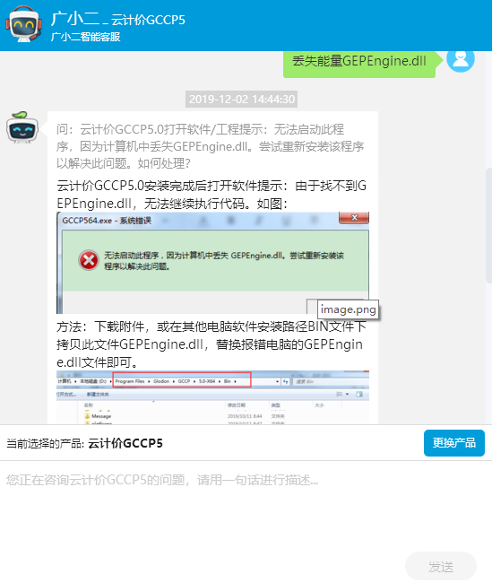
Task: Click the timestamp 2019-12-02 14:44:30
Action: [242, 100]
